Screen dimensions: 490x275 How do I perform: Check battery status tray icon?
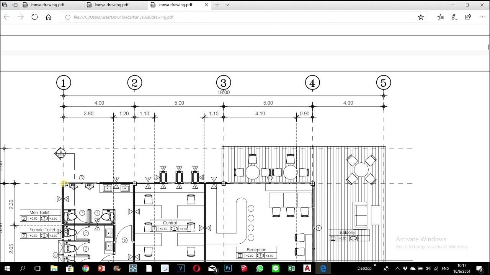click(421, 269)
